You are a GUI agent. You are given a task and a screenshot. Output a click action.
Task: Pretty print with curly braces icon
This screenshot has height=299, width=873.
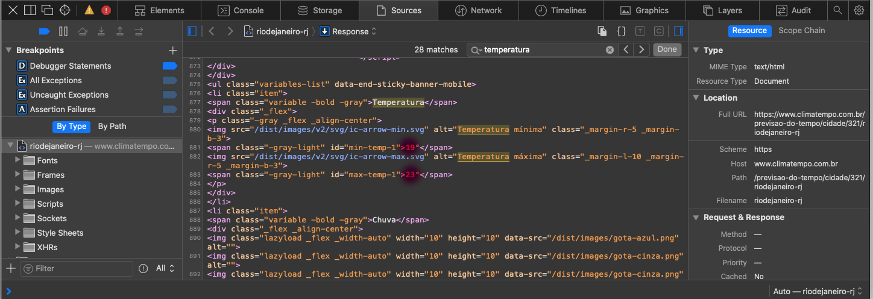click(622, 31)
